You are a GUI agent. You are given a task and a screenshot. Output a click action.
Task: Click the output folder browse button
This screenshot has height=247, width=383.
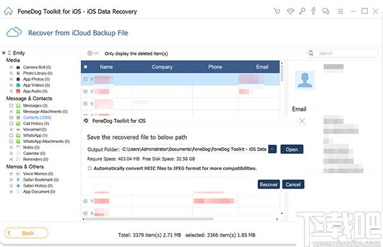click(272, 149)
